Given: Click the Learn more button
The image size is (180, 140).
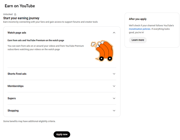Looking at the screenshot, I should tap(138, 40).
